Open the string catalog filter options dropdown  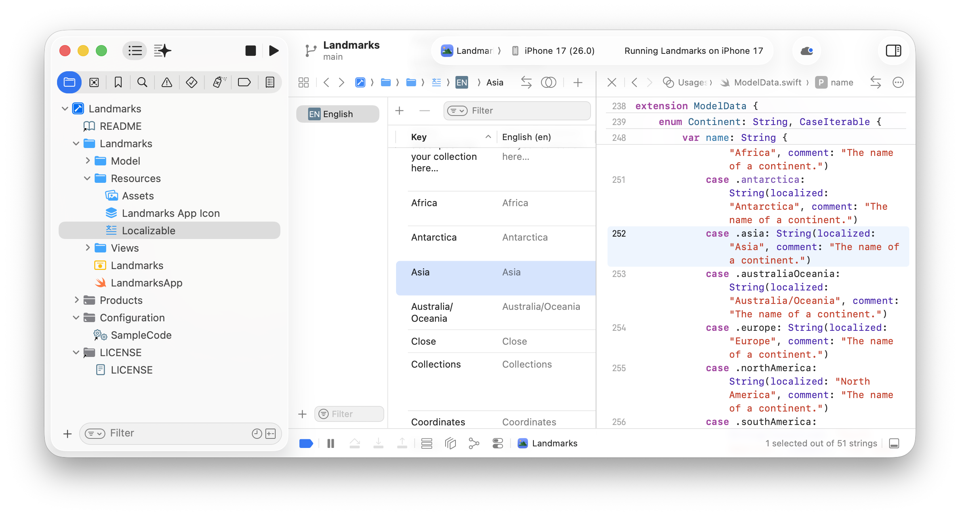coord(457,111)
